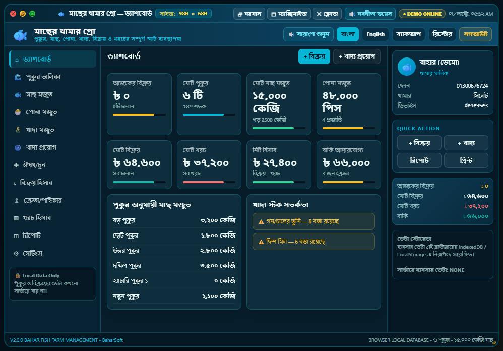Screen dimensions: 503x351
Task: Click the icon beside রিপোর্ট in the sidebar
Action: click(x=16, y=236)
